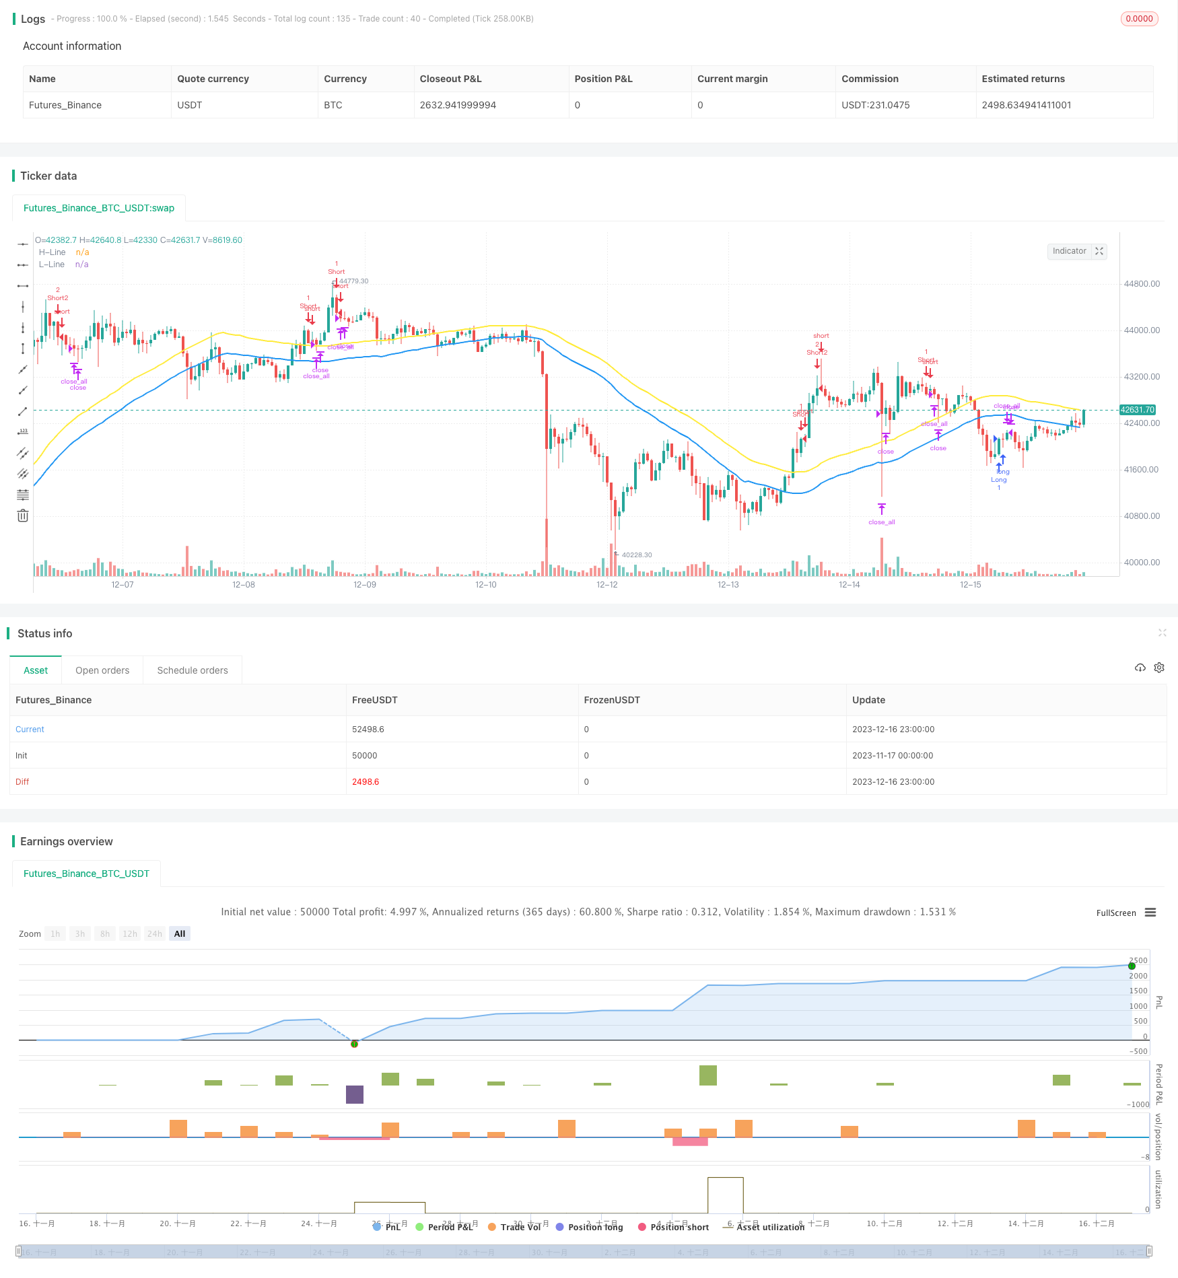Switch to the Open orders tab
Viewport: 1178px width, 1278px height.
click(x=102, y=670)
